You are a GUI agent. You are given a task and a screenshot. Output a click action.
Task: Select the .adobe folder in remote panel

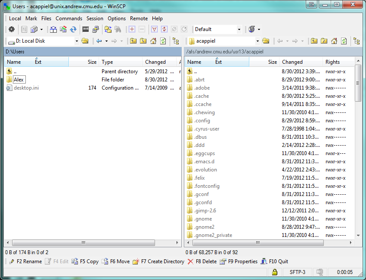point(202,88)
